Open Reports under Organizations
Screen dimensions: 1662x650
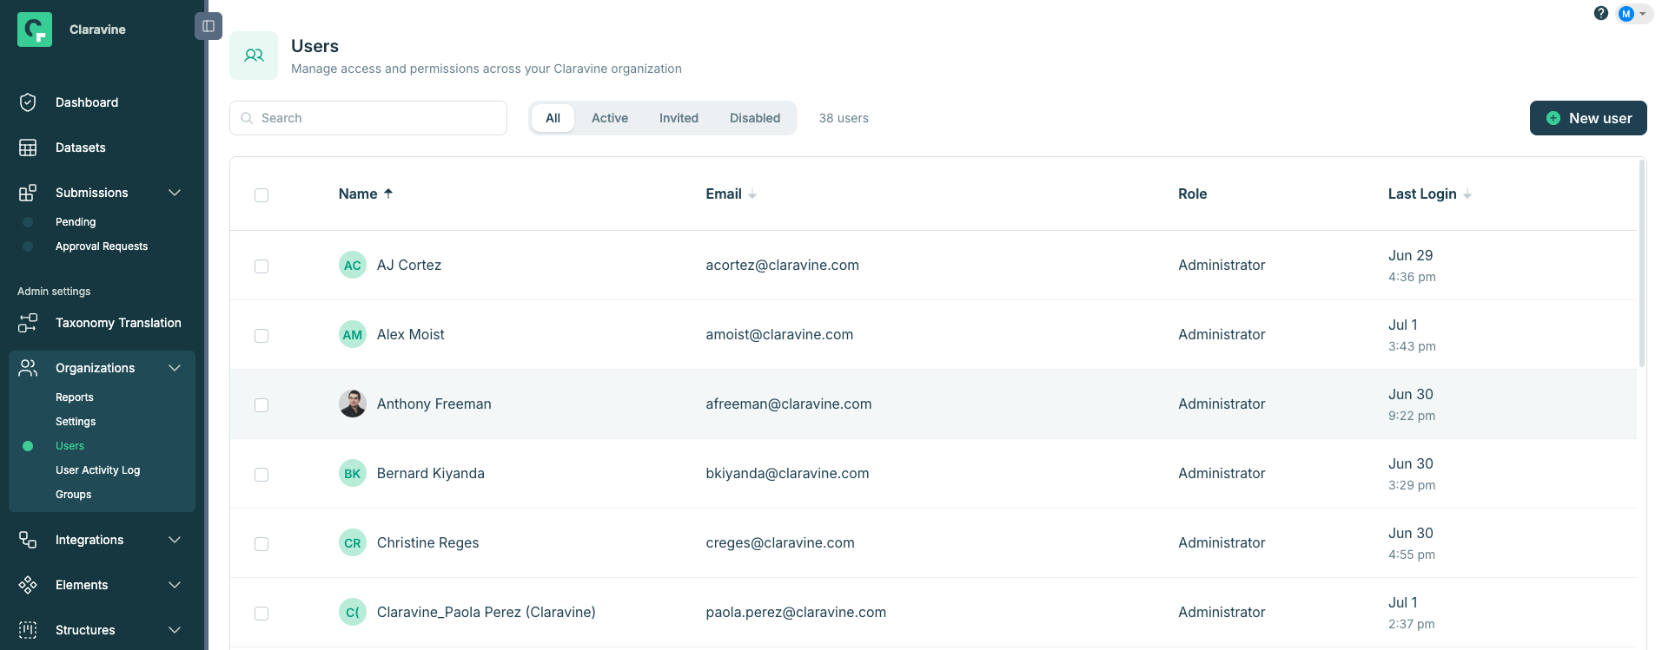point(75,397)
